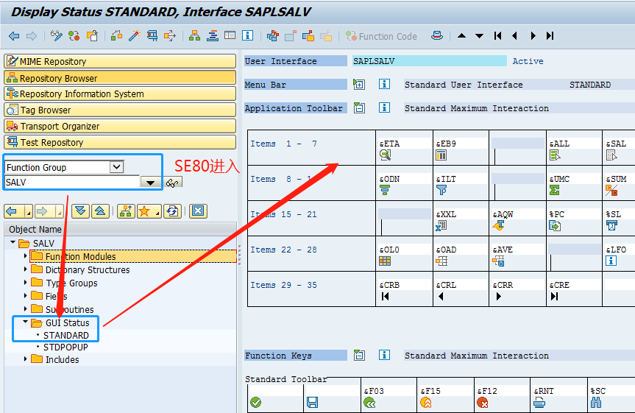Click the &UMC sum icon

pos(554,190)
